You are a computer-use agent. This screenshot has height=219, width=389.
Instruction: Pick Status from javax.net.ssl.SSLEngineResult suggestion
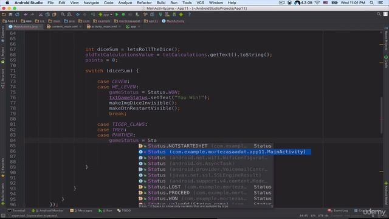206,175
